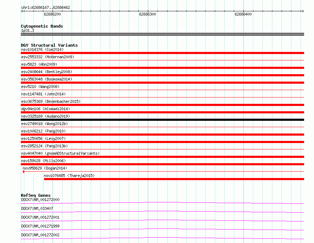Image resolution: width=314 pixels, height=243 pixels.
Task: Open transcript DOCK7|NM_001272000
Action: (x=40, y=200)
